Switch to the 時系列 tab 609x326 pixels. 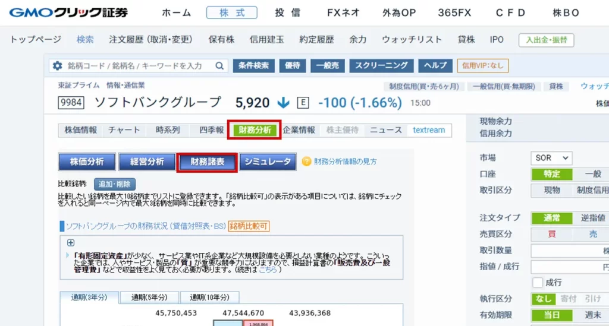coord(168,130)
